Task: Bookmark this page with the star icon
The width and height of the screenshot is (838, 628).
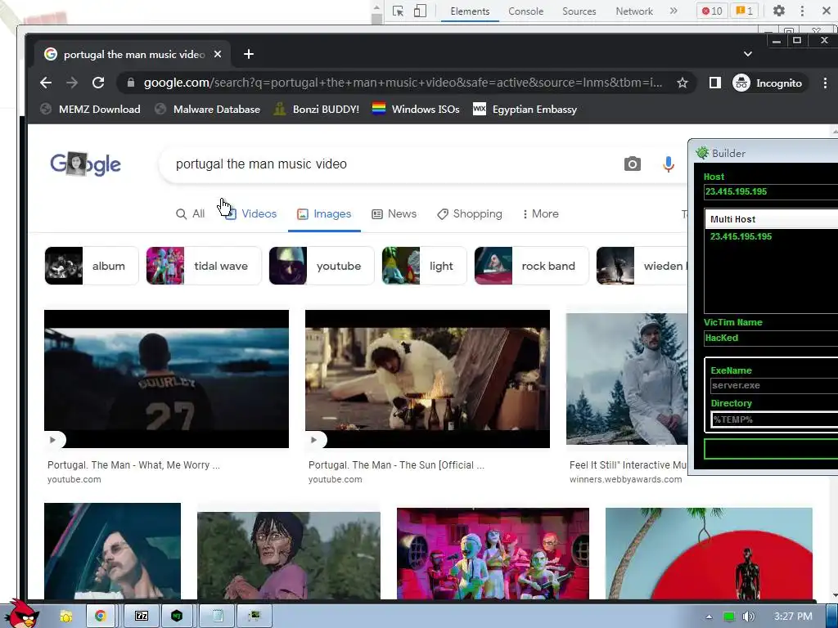Action: pos(683,83)
